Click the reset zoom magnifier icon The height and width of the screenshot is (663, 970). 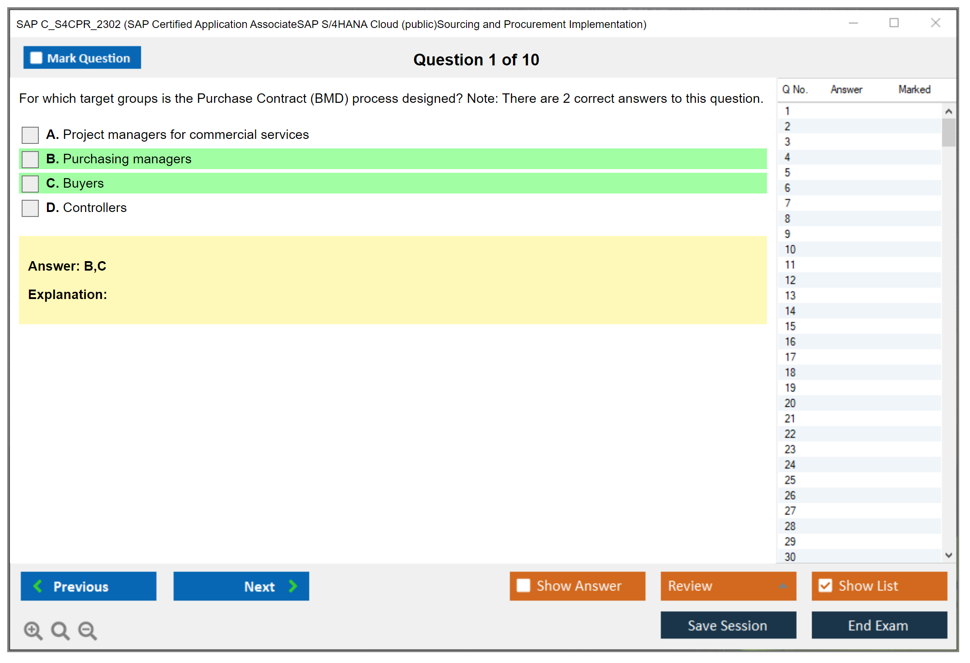(60, 630)
